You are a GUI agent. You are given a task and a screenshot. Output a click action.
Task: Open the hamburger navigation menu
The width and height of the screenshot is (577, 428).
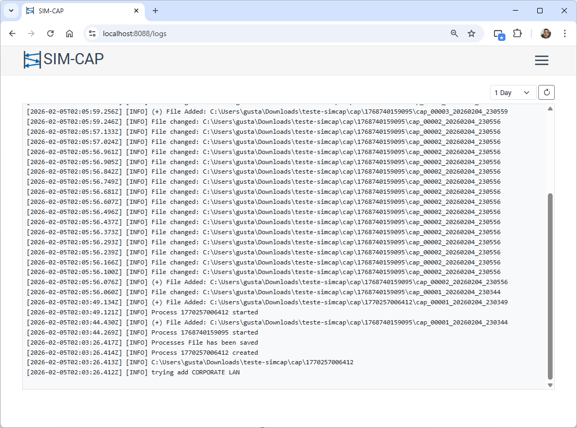pyautogui.click(x=541, y=61)
